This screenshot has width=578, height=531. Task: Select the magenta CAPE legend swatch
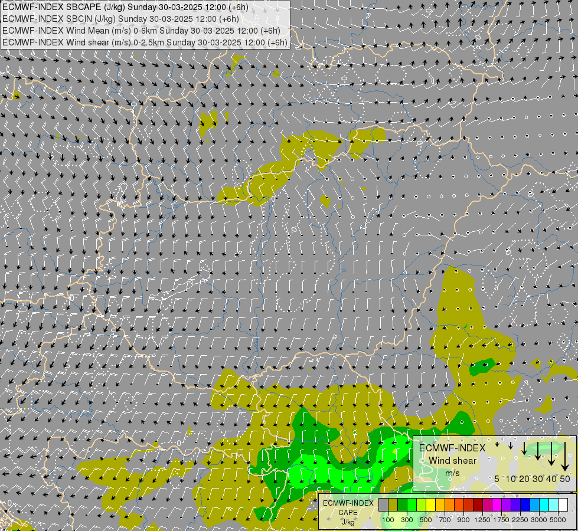[497, 505]
